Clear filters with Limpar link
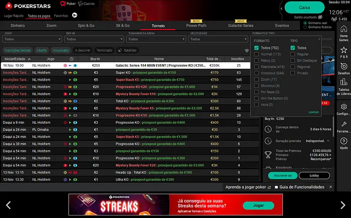Viewport: 351px width, 218px height. (313, 112)
